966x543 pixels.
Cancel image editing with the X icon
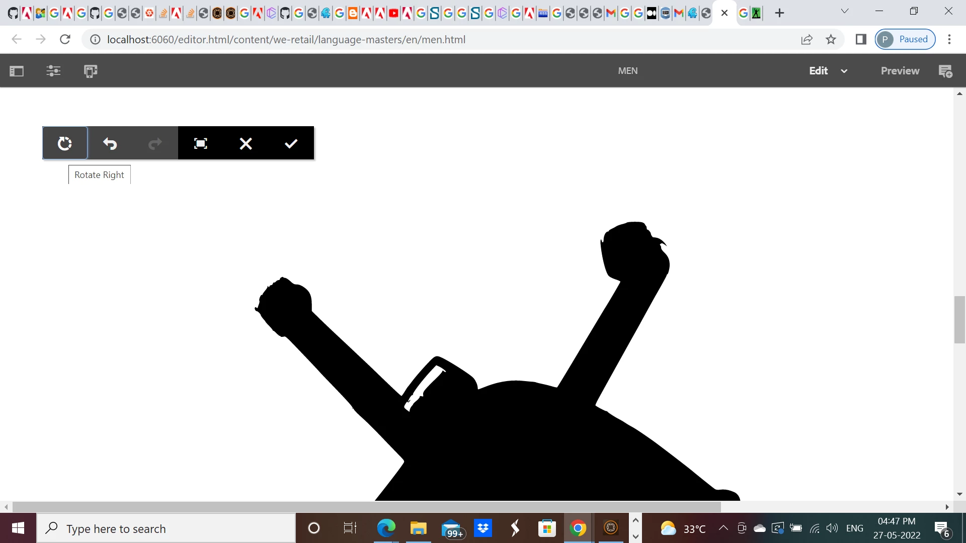pos(246,143)
